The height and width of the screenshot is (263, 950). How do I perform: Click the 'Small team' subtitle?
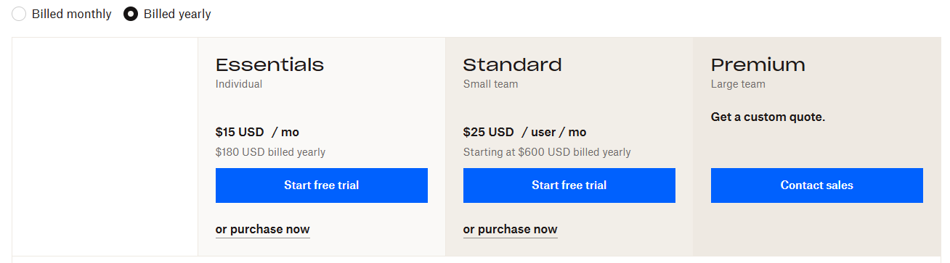pyautogui.click(x=491, y=84)
